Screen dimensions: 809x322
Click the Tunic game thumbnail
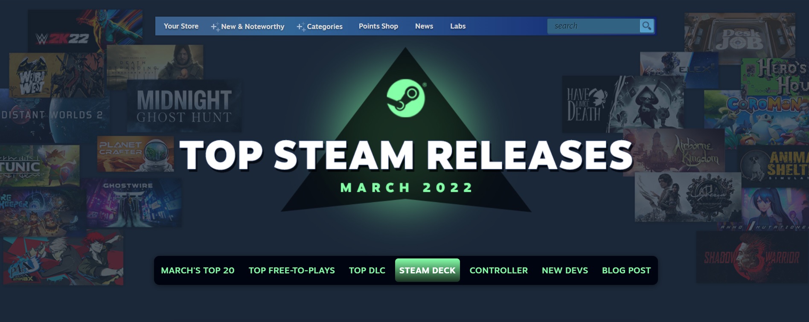(39, 165)
